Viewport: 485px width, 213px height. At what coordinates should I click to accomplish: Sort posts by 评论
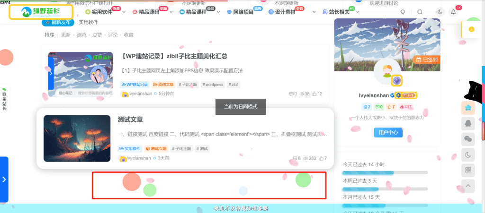(113, 35)
